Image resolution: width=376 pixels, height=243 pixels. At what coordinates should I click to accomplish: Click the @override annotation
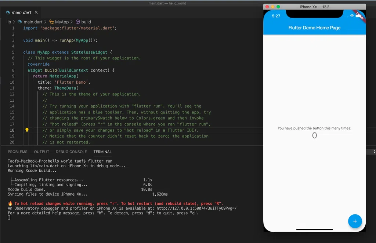coord(39,64)
